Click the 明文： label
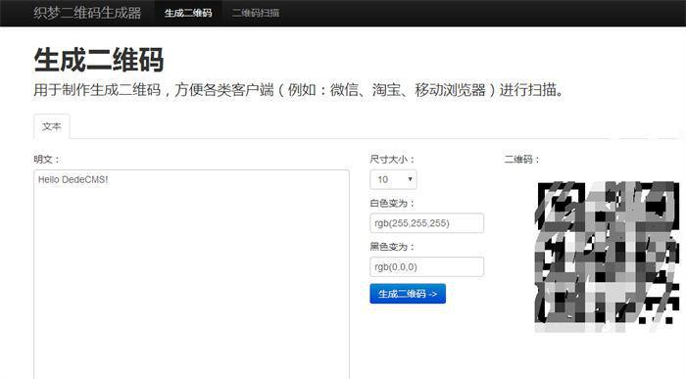Image resolution: width=686 pixels, height=379 pixels. click(46, 159)
